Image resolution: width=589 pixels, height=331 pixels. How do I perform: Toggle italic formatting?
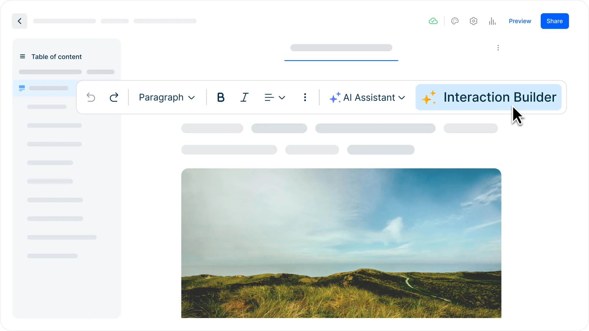point(244,97)
